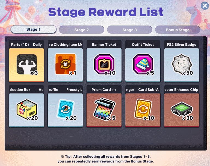Open the Stage 3 tab
This screenshot has width=210, height=166.
pyautogui.click(x=130, y=30)
